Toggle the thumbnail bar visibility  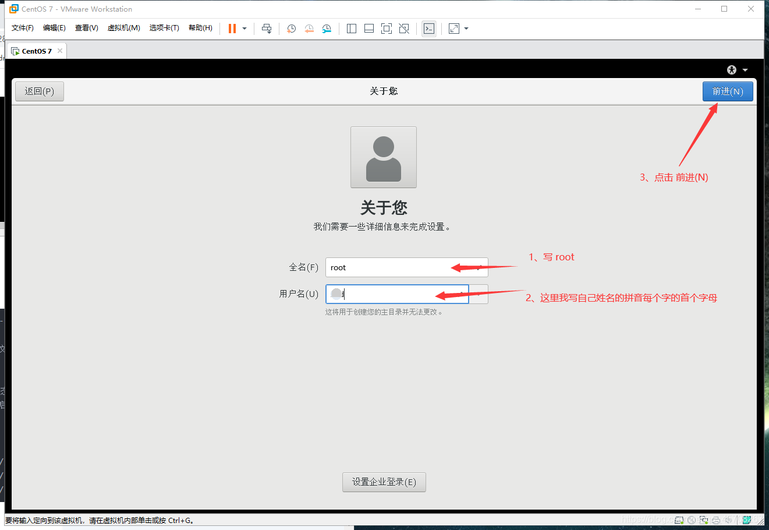coord(369,28)
